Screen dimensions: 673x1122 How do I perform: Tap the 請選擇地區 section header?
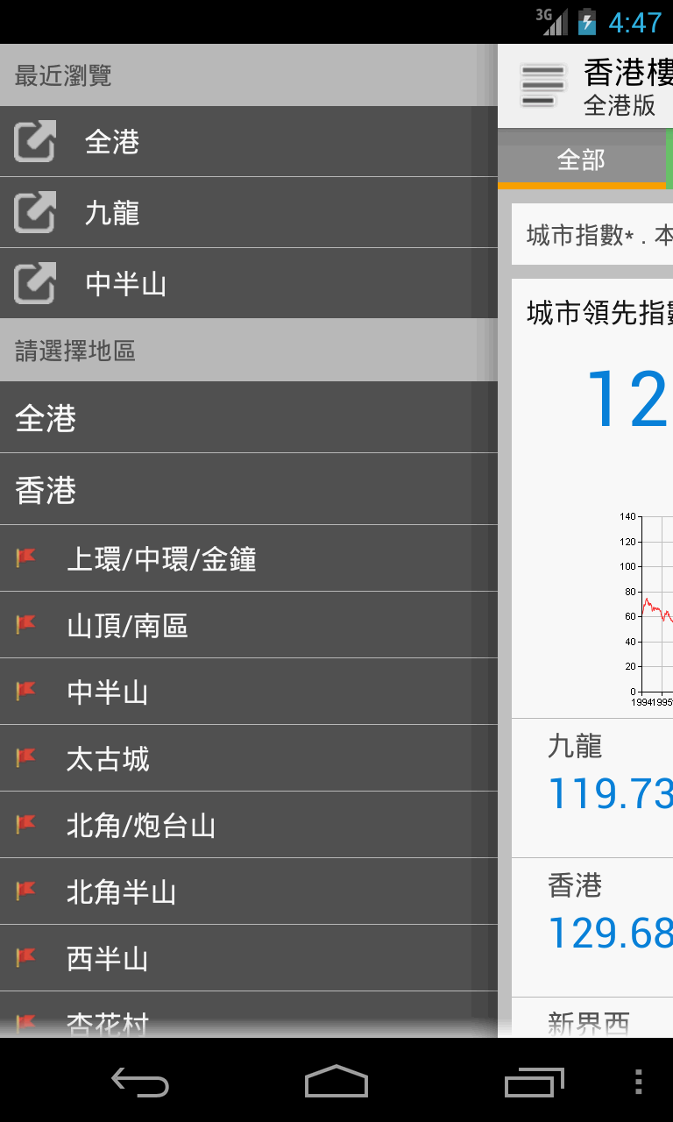(x=249, y=351)
